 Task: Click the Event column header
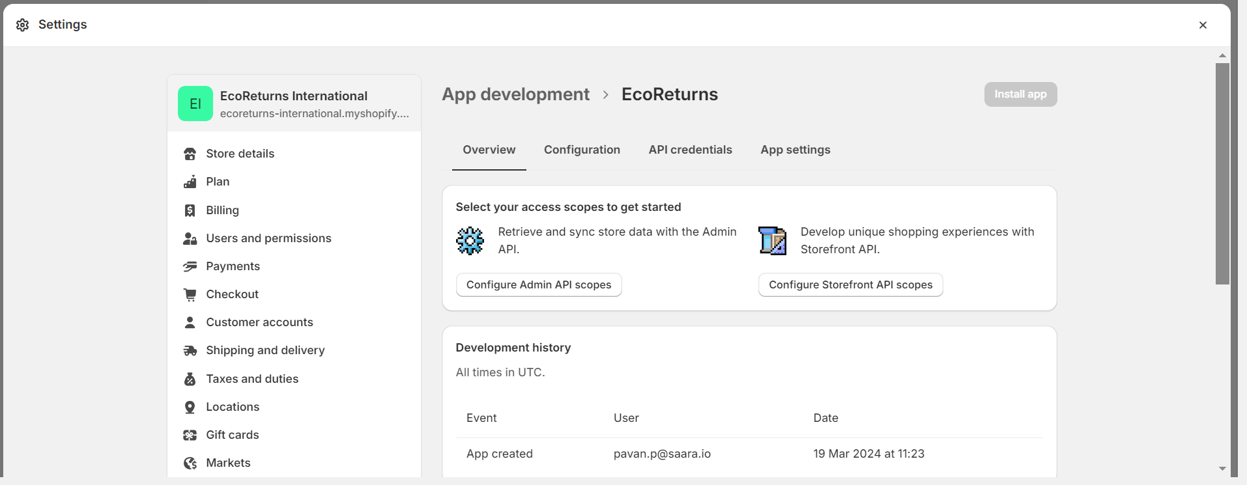pos(481,418)
